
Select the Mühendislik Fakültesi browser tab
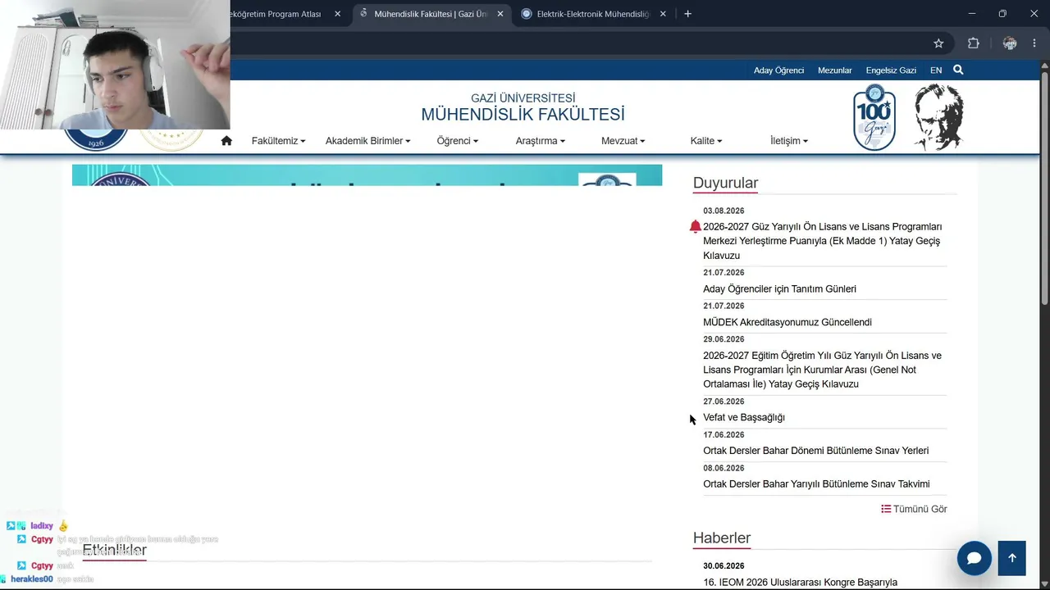tap(431, 14)
